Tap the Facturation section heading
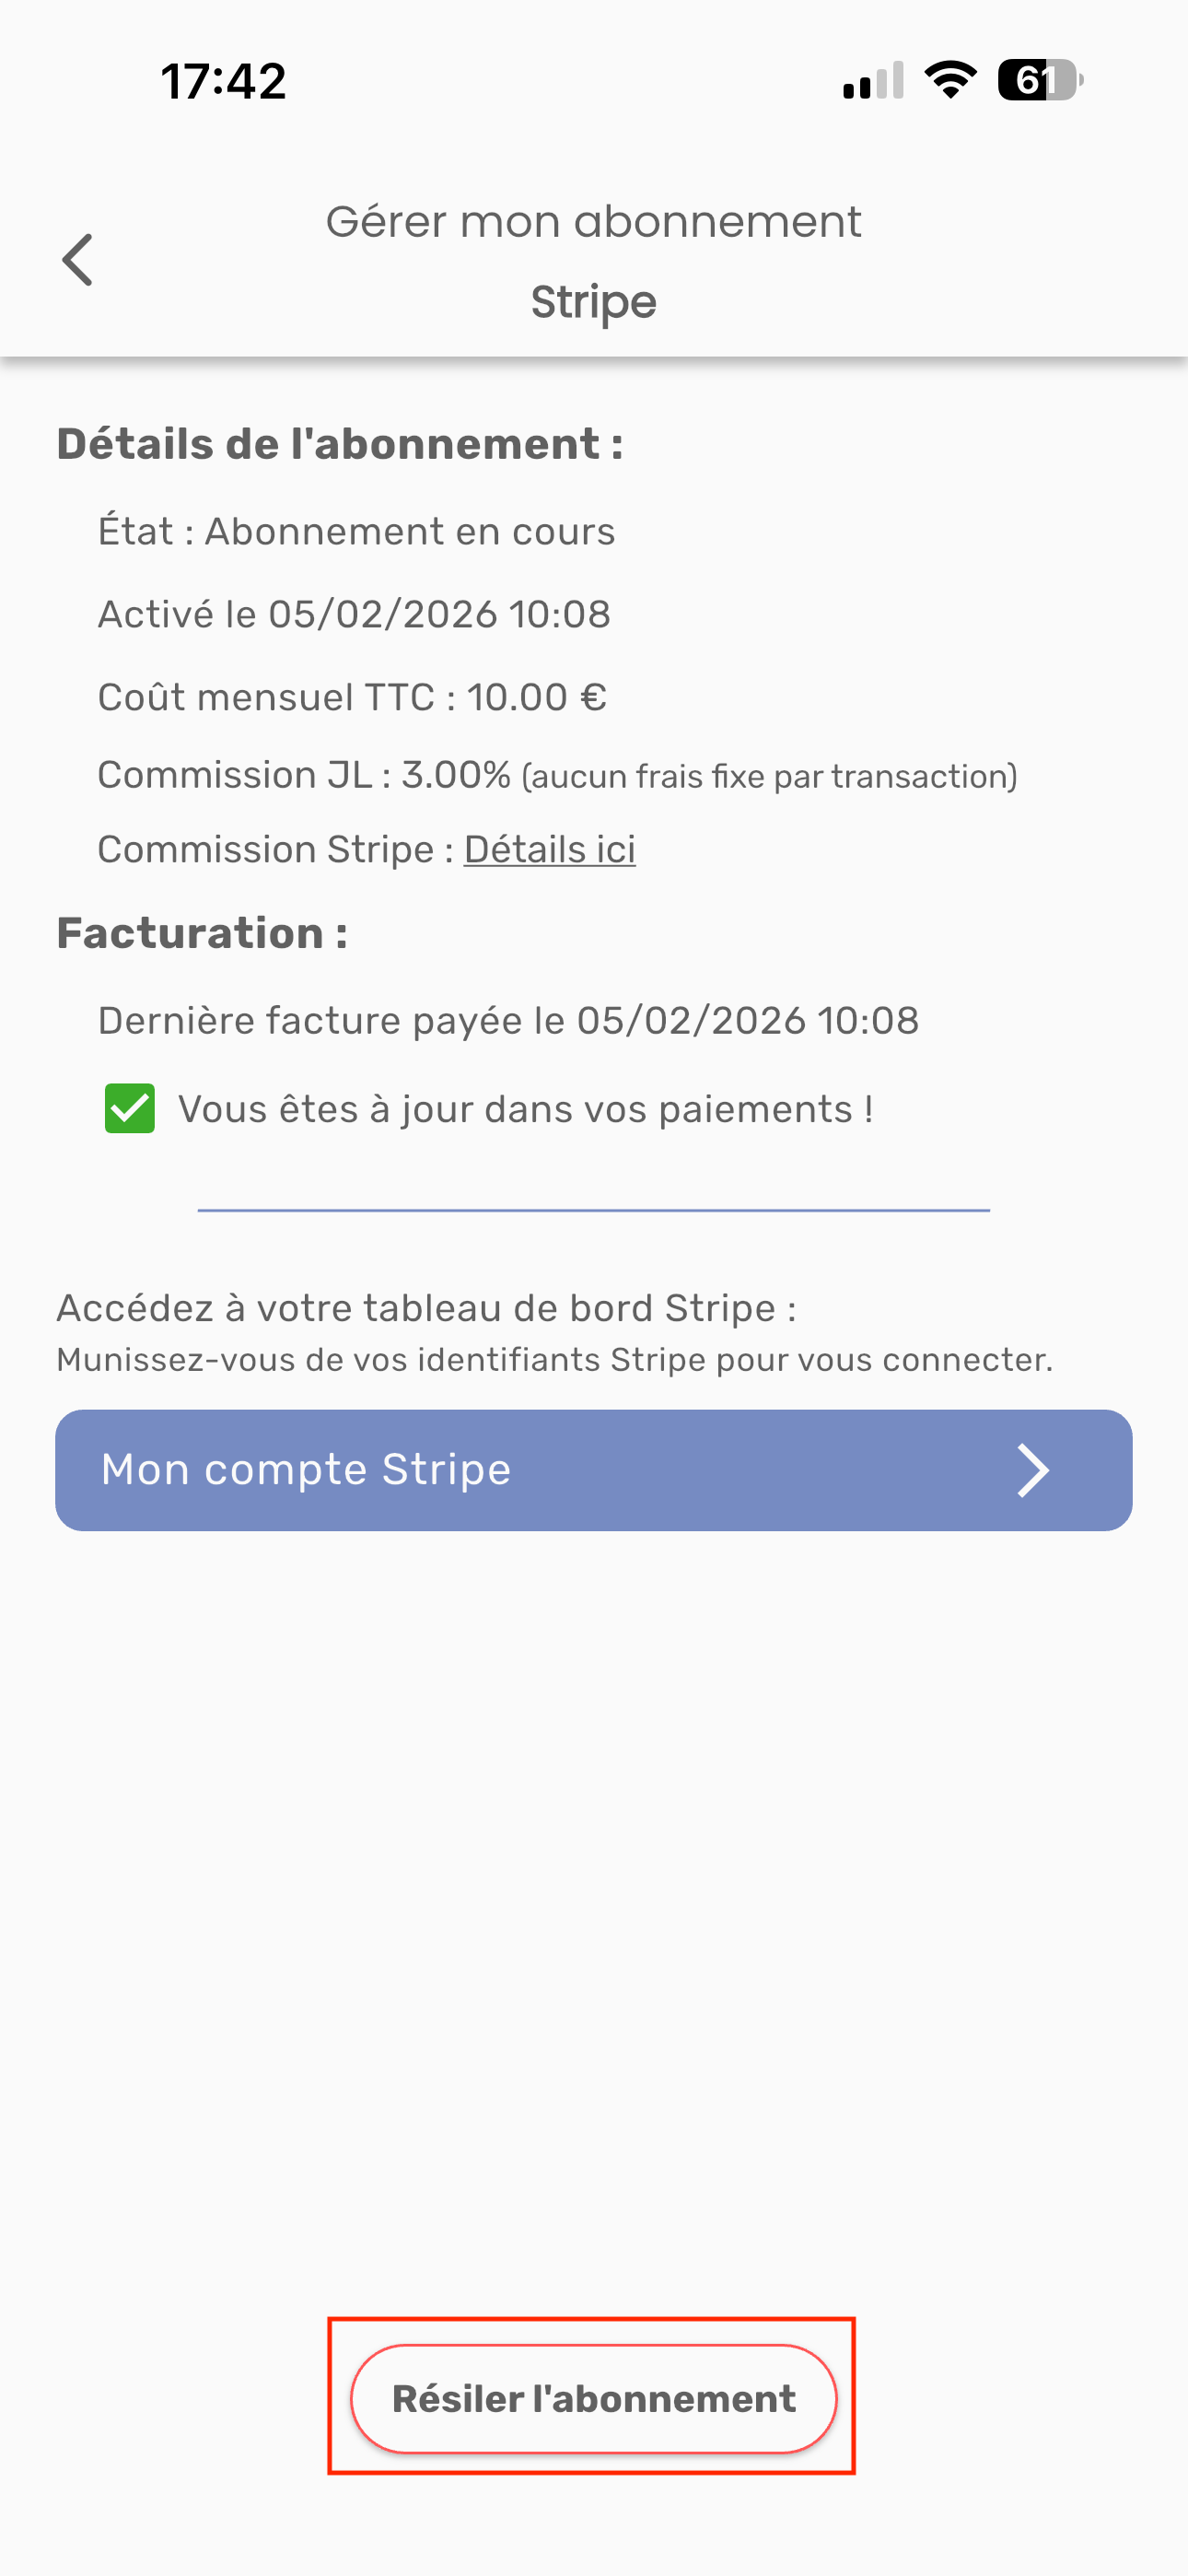This screenshot has width=1188, height=2576. point(202,933)
